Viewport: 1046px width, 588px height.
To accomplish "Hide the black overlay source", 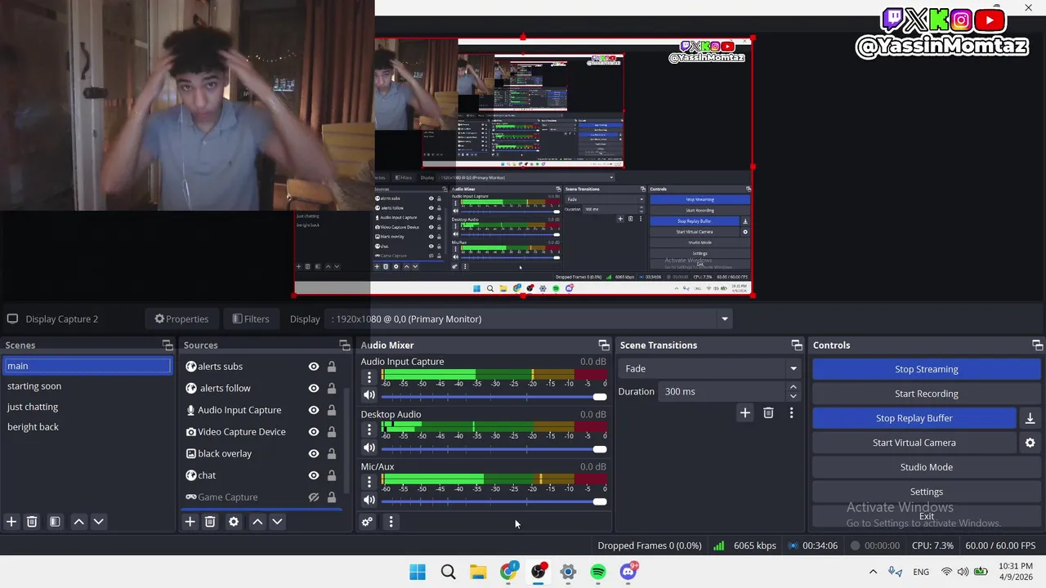I will click(x=313, y=454).
